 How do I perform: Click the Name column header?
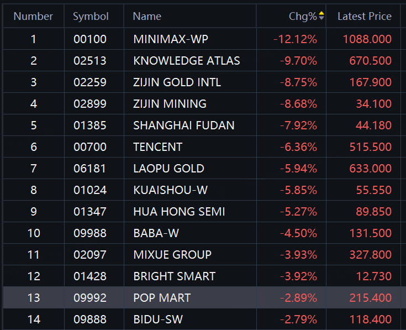point(147,16)
